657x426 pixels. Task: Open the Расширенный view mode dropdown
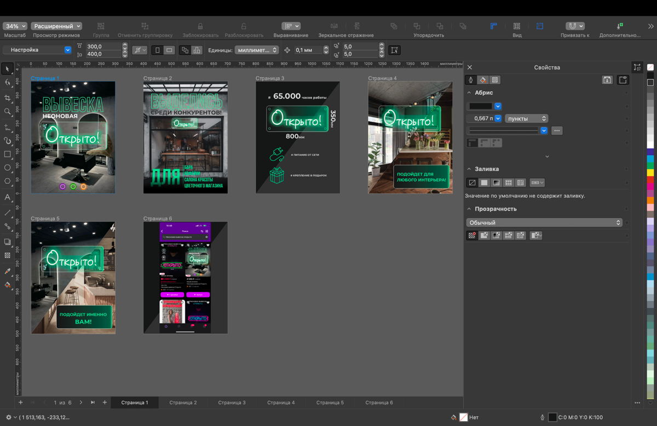[56, 26]
